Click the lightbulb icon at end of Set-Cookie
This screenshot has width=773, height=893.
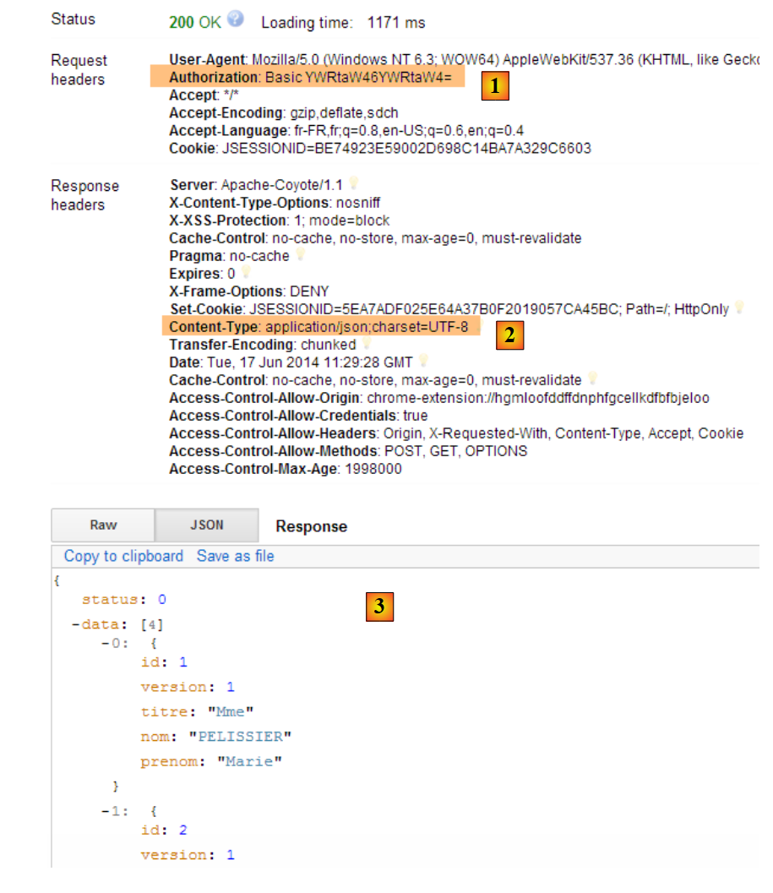(740, 308)
